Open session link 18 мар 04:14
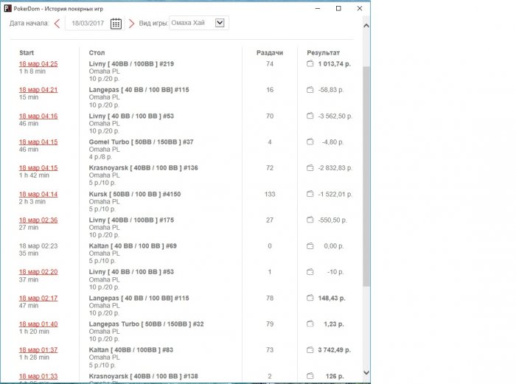The height and width of the screenshot is (384, 516). coord(38,194)
